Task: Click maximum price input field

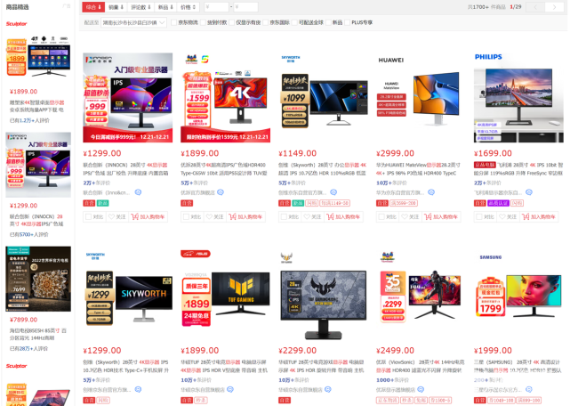Action: pos(245,7)
